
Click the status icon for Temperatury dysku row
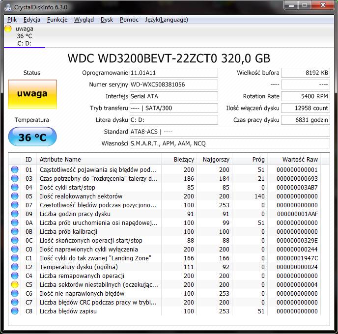point(15,267)
